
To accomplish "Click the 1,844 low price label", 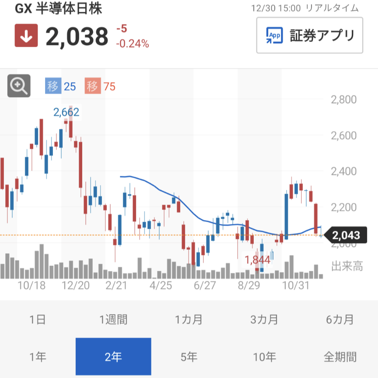I will click(x=257, y=260).
